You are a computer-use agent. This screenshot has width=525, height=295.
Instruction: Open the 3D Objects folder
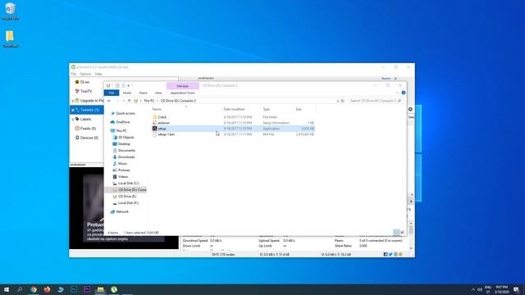pos(126,137)
